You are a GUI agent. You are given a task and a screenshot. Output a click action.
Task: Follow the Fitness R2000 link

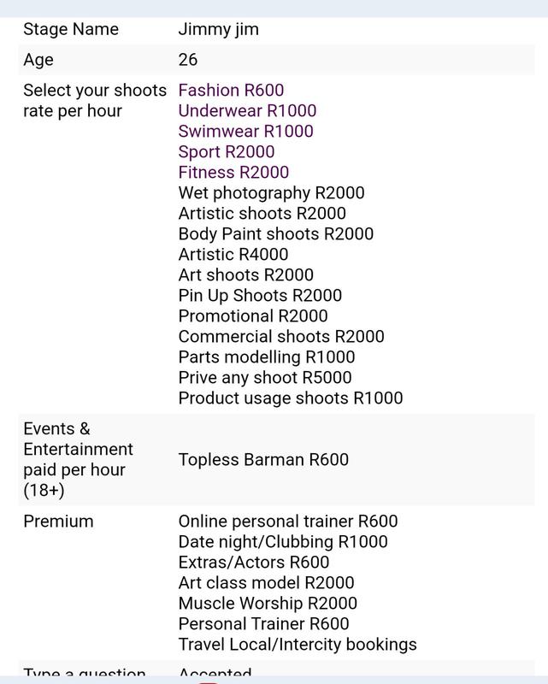(233, 173)
